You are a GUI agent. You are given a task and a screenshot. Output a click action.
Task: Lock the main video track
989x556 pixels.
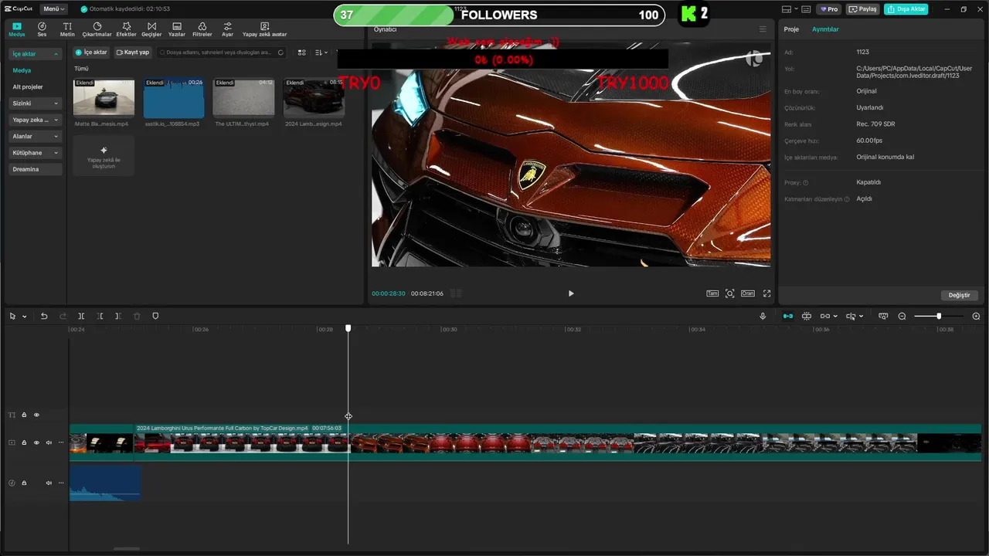pyautogui.click(x=24, y=442)
